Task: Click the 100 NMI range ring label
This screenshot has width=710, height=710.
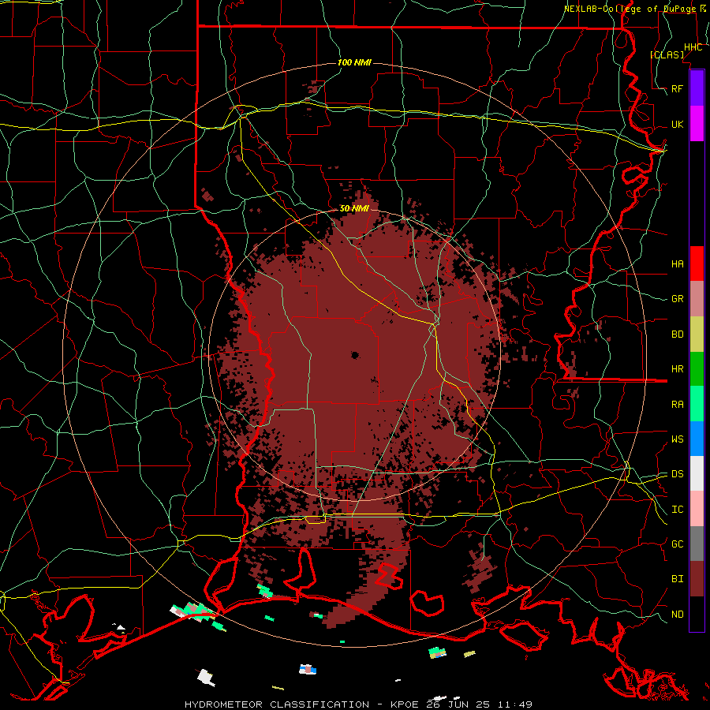Action: pos(354,62)
